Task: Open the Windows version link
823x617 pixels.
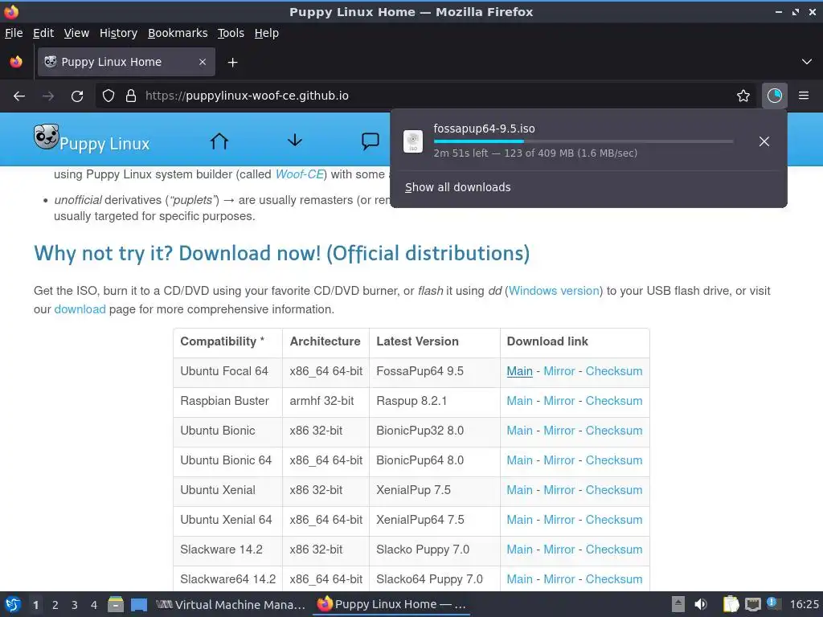Action: pyautogui.click(x=554, y=291)
